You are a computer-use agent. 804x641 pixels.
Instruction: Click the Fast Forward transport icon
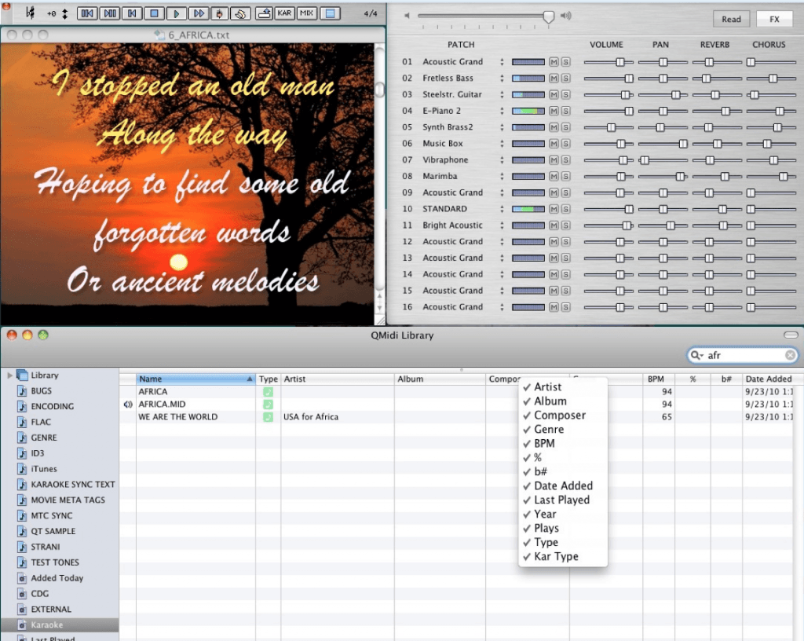pos(199,13)
